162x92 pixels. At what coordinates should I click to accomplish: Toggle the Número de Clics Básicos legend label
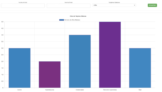click(x=72, y=20)
